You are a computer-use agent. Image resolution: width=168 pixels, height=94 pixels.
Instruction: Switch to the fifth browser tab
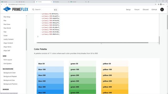coord(78,2)
